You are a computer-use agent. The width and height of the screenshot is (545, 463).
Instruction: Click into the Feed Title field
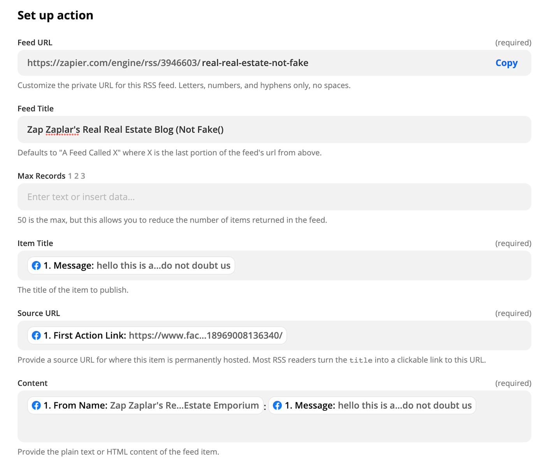274,130
